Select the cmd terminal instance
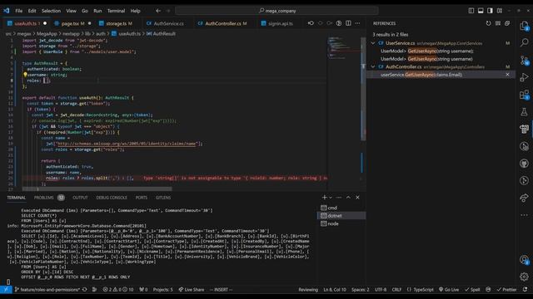The height and width of the screenshot is (299, 533). [x=341, y=208]
